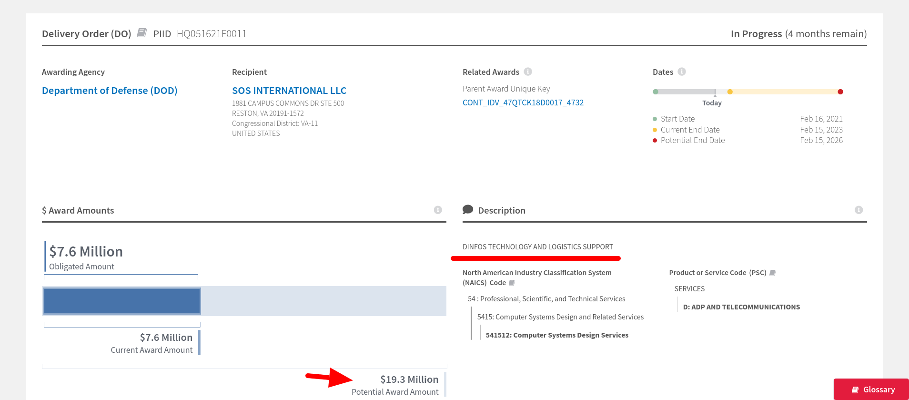Click the Description speech bubble icon
The width and height of the screenshot is (909, 400).
[468, 209]
